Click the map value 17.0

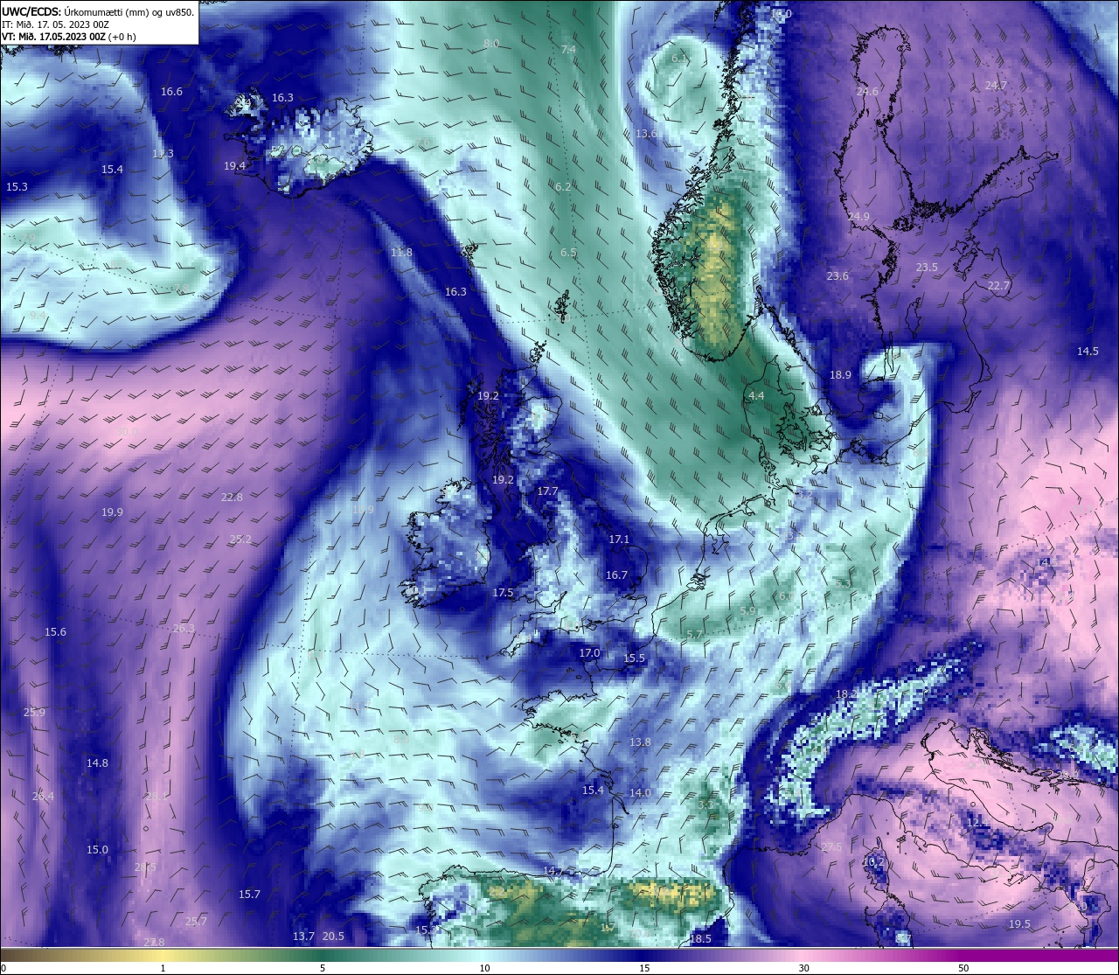[x=589, y=653]
